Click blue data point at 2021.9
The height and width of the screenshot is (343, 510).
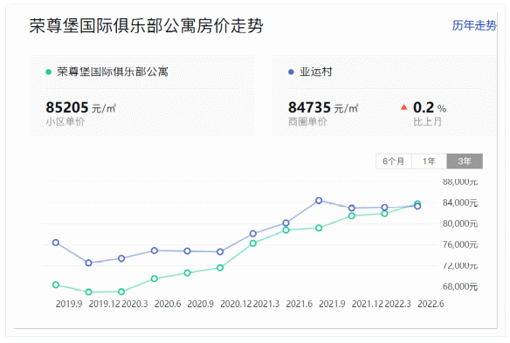319,201
